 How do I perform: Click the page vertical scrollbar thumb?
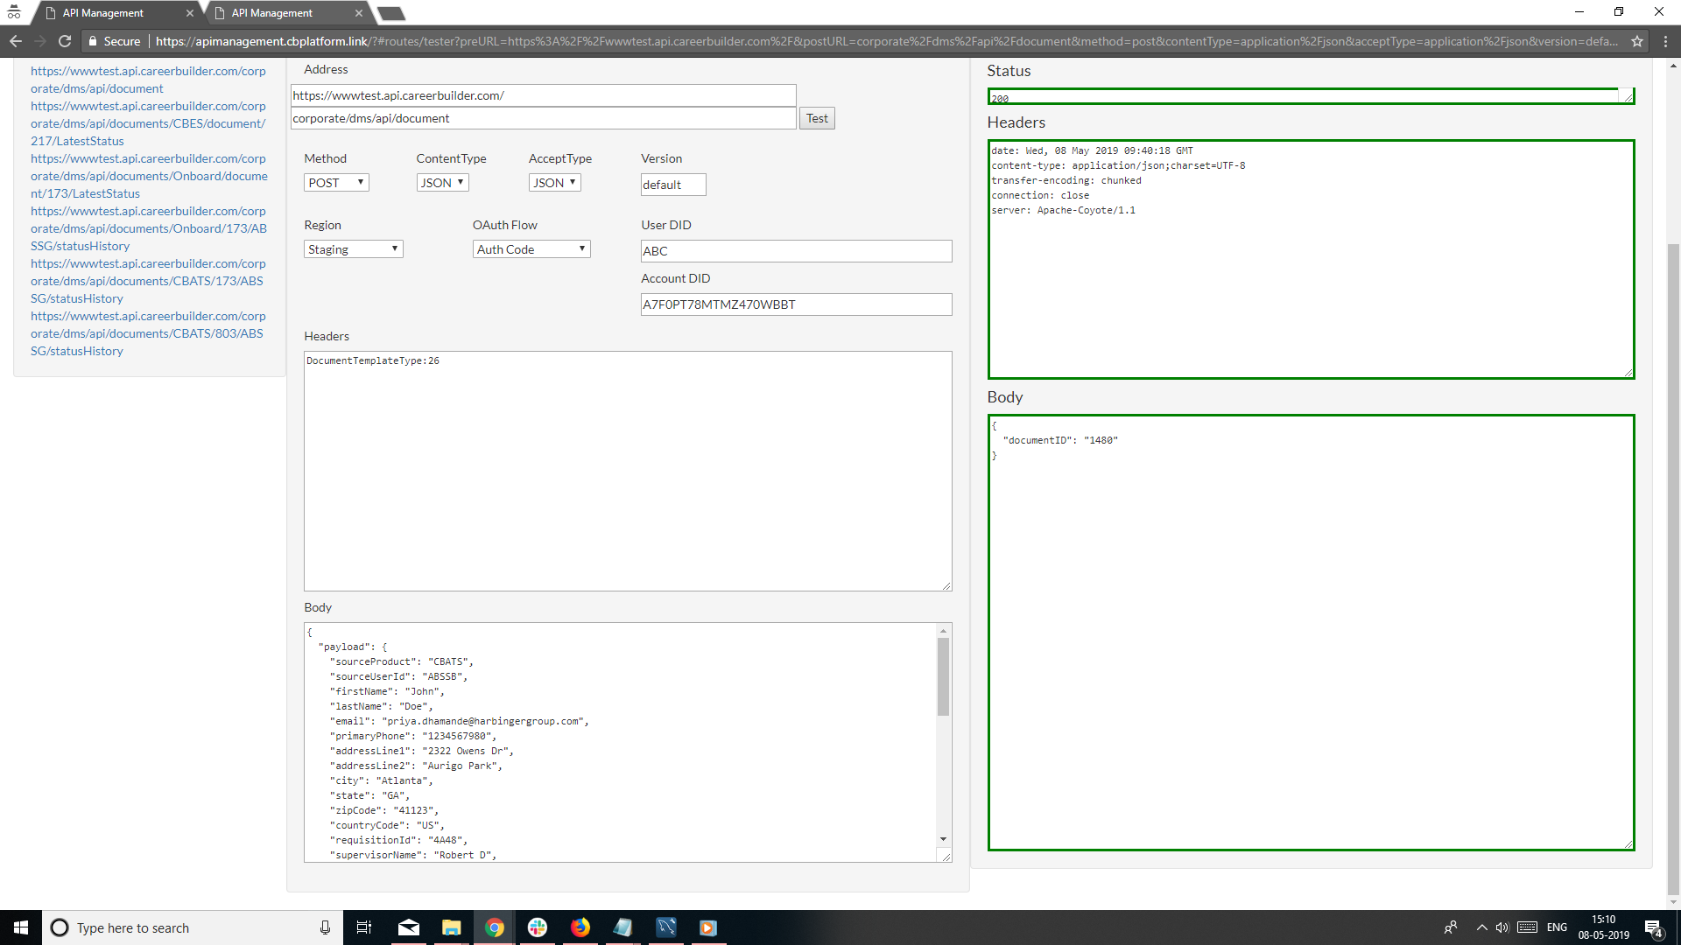(x=1673, y=569)
